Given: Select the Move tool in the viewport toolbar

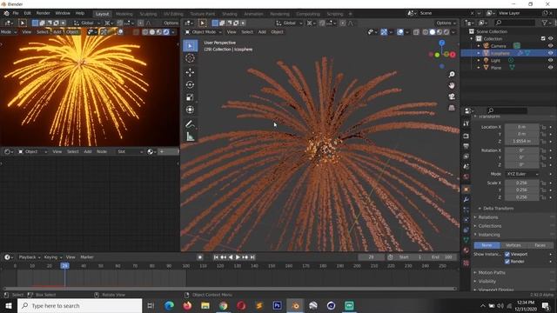Looking at the screenshot, I should tap(190, 72).
